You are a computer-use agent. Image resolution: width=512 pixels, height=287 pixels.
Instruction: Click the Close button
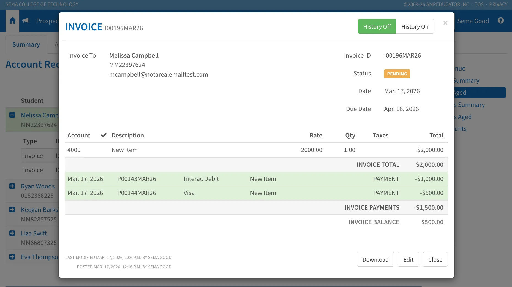[x=435, y=259]
